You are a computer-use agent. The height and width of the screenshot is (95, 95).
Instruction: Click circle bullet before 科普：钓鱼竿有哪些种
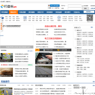pos(54,69)
